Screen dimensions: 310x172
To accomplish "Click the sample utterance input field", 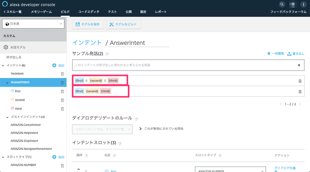I will [x=188, y=65].
